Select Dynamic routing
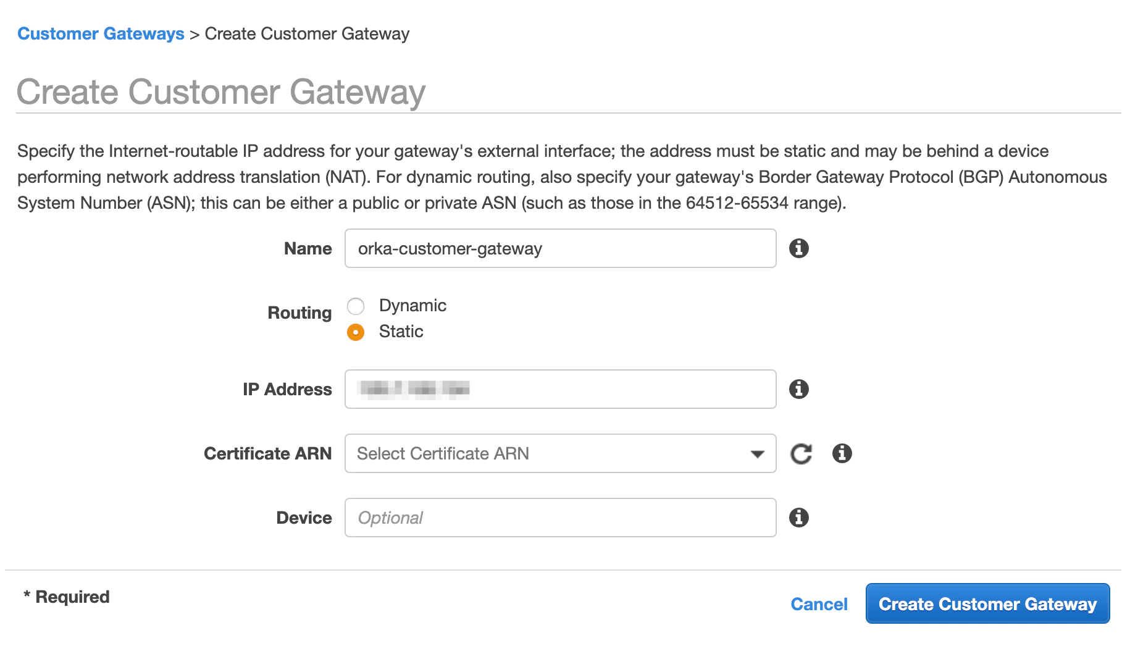This screenshot has height=646, width=1130. 356,306
